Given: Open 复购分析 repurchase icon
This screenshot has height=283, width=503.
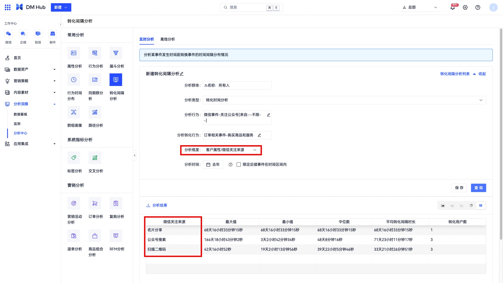Looking at the screenshot, I should pos(116,203).
